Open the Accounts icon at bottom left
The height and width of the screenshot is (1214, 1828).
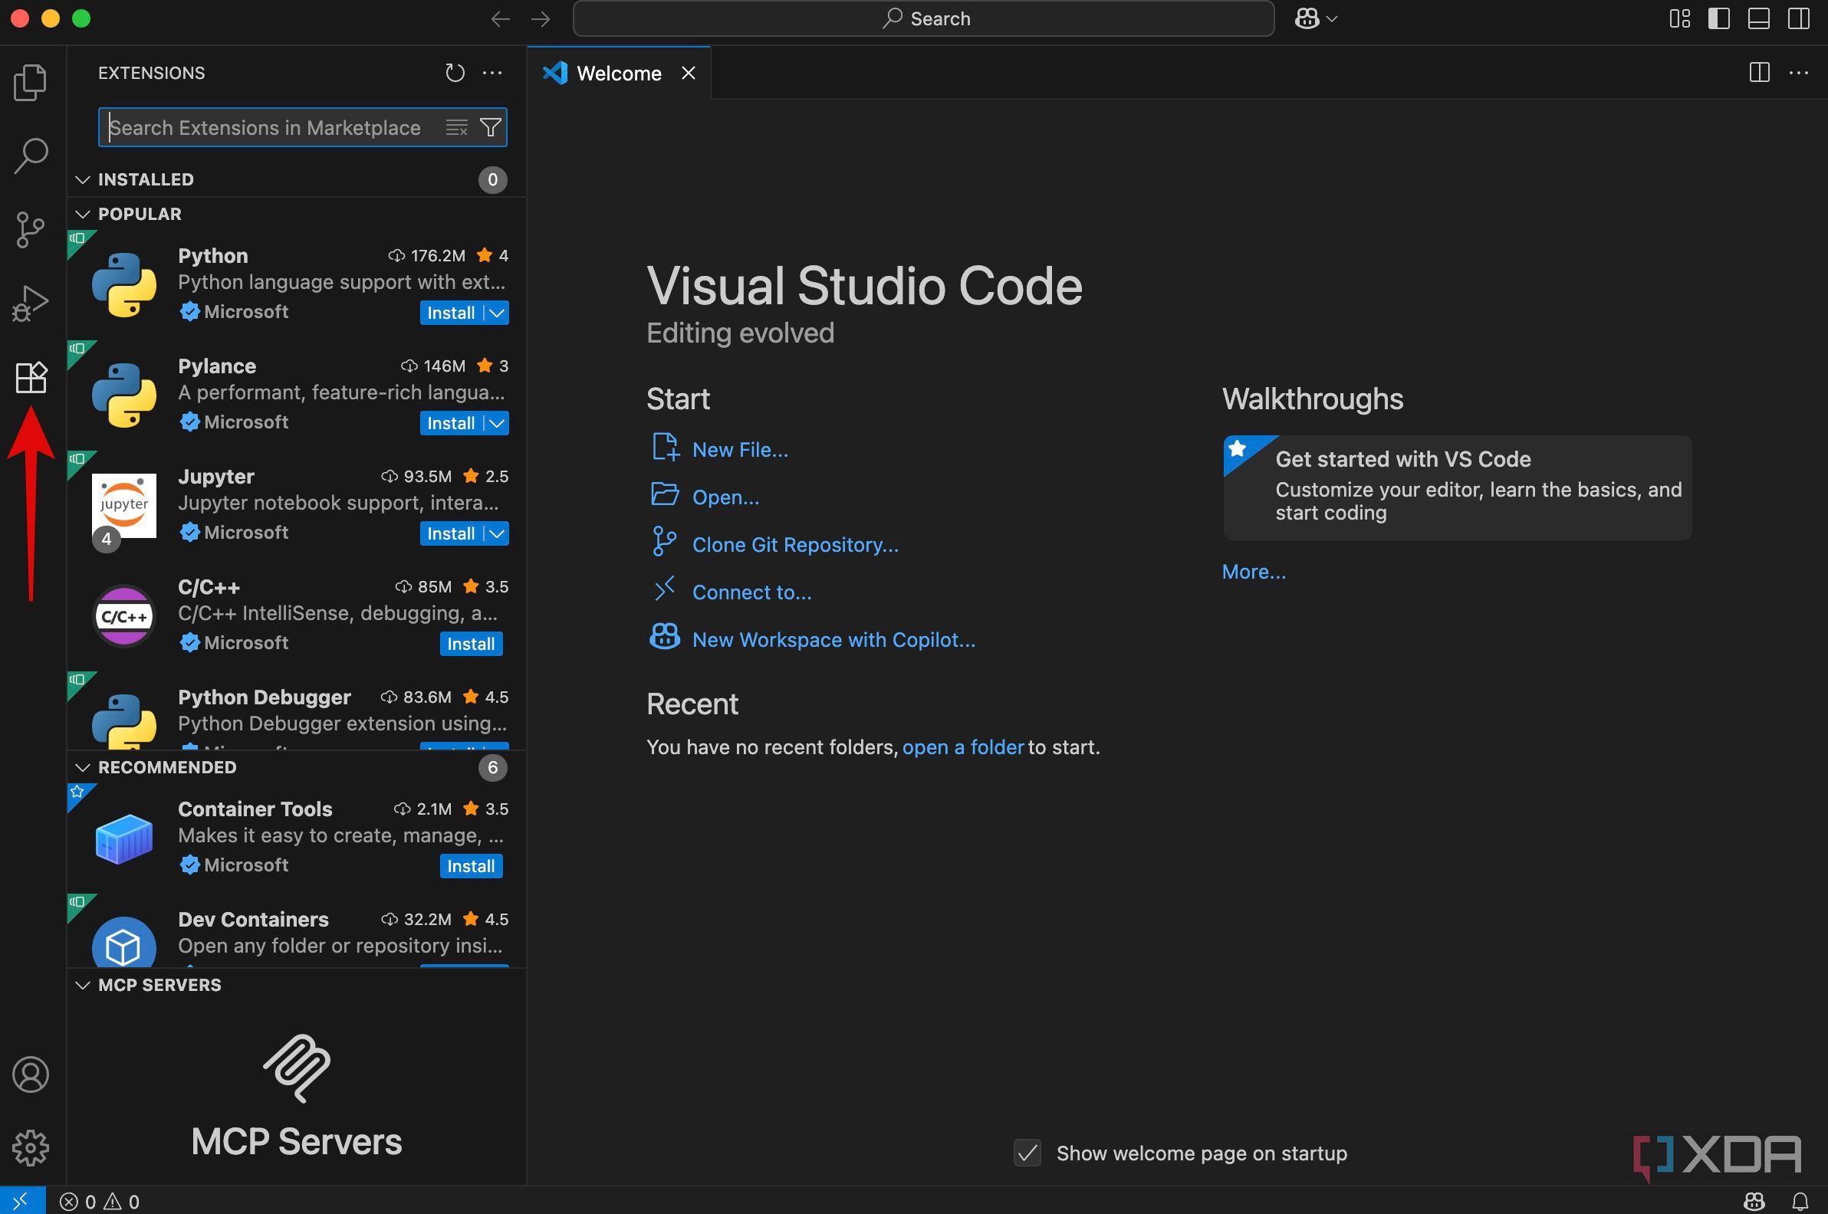30,1075
